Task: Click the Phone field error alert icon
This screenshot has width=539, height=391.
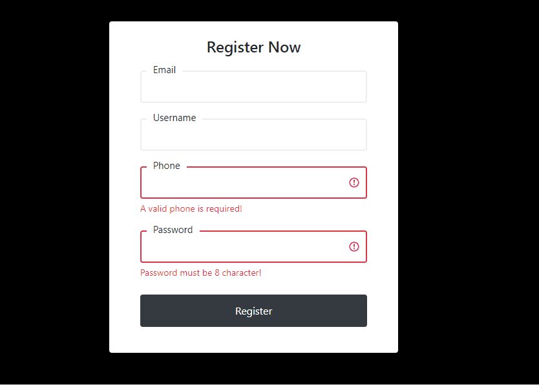Action: [354, 183]
